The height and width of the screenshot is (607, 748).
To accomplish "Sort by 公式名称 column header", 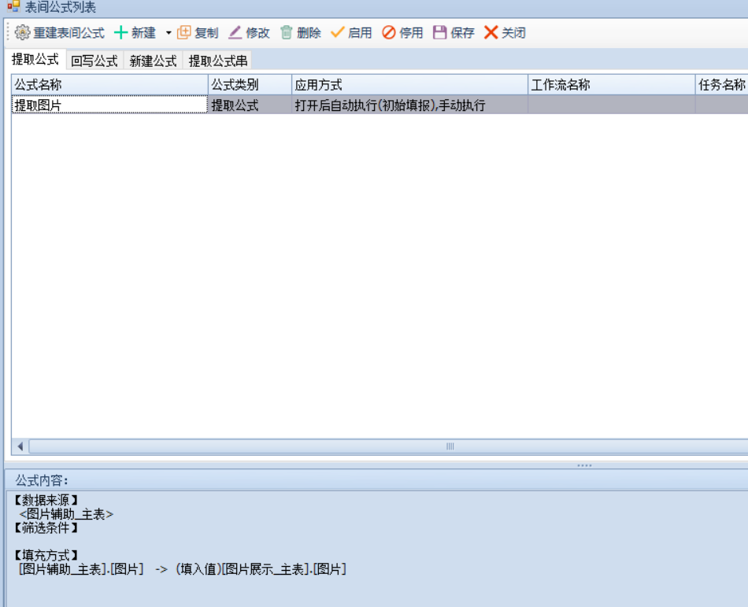I will point(109,85).
